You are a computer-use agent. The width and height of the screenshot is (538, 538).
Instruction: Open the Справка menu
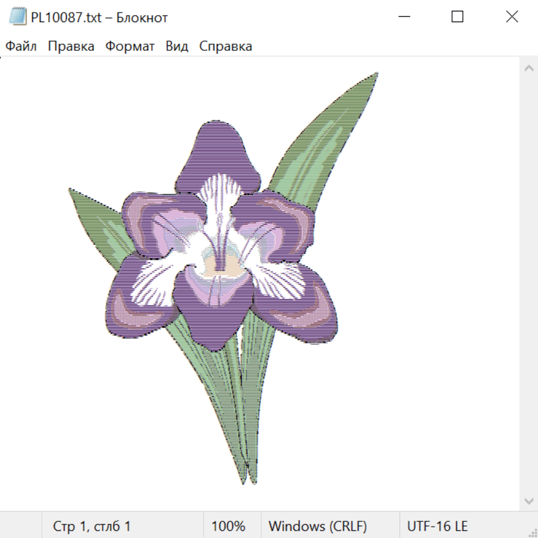[225, 47]
